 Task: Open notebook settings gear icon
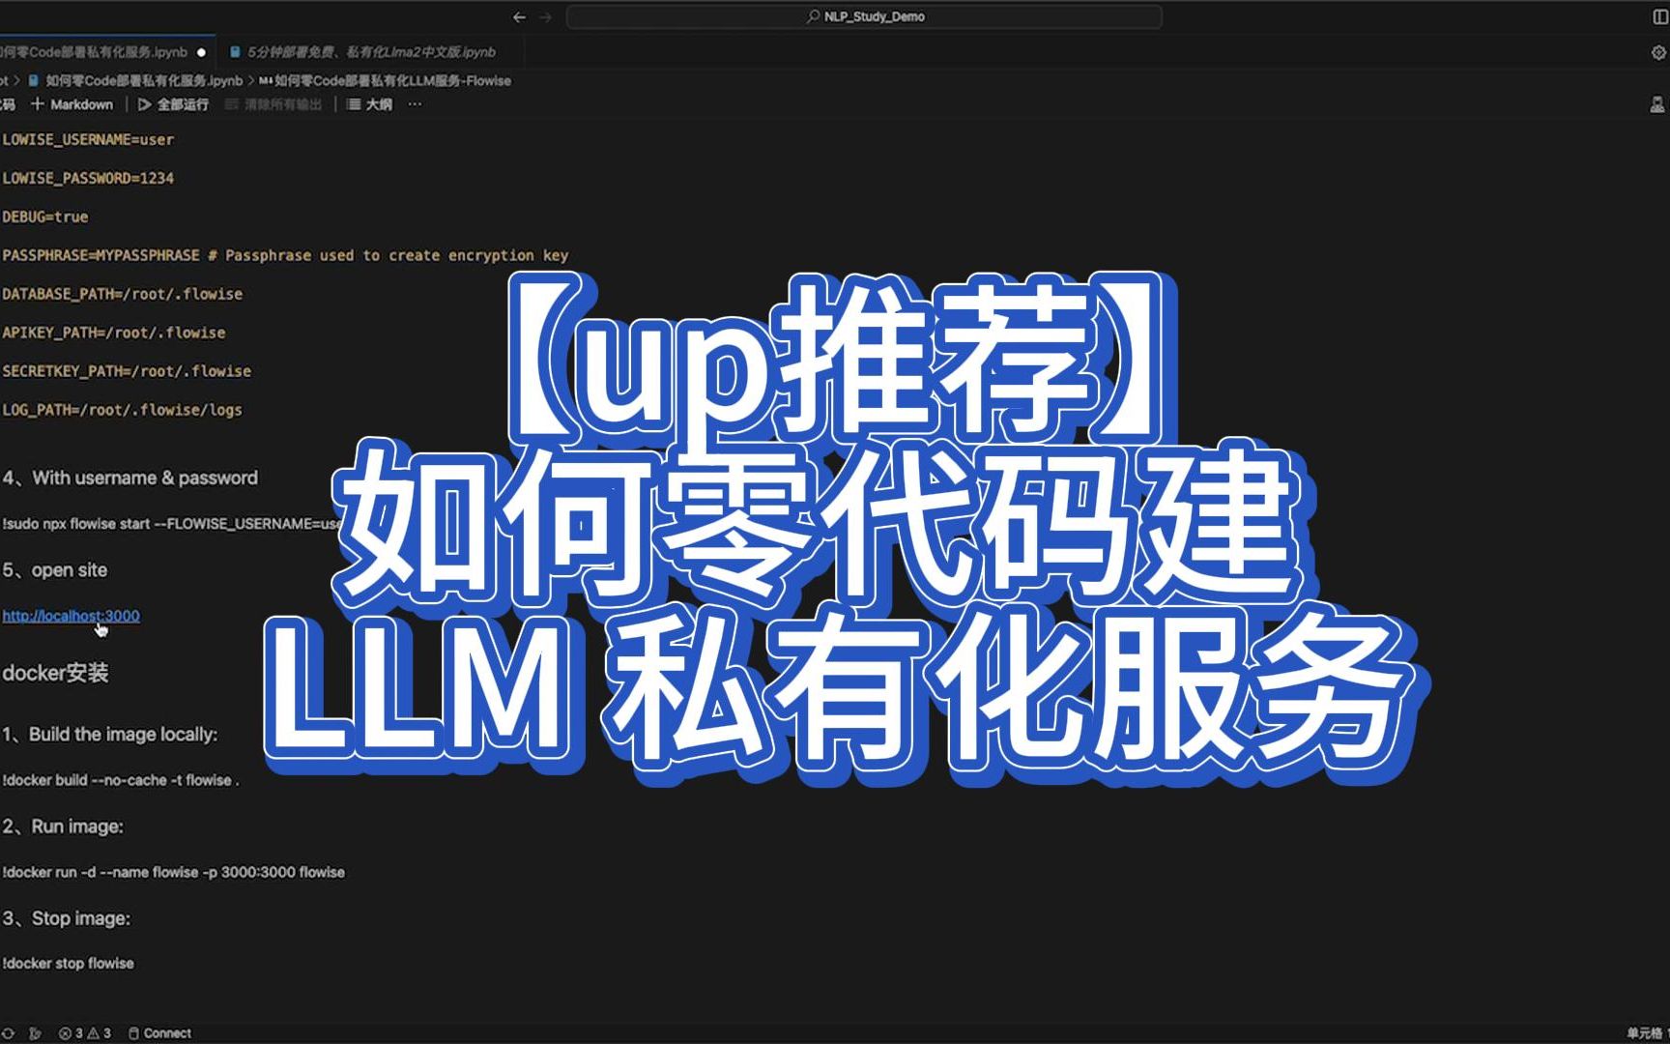(x=1659, y=52)
